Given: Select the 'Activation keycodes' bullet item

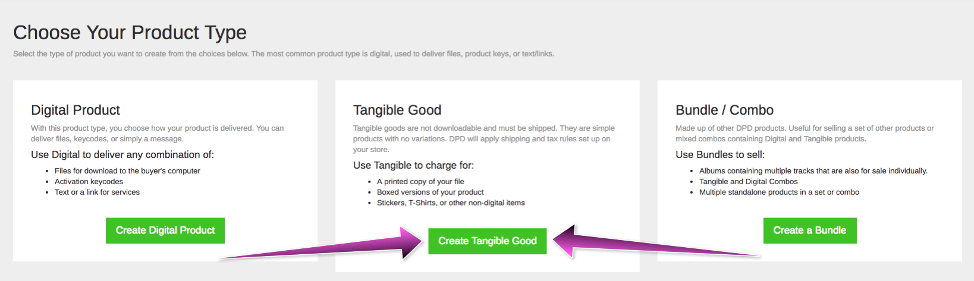Looking at the screenshot, I should click(89, 182).
